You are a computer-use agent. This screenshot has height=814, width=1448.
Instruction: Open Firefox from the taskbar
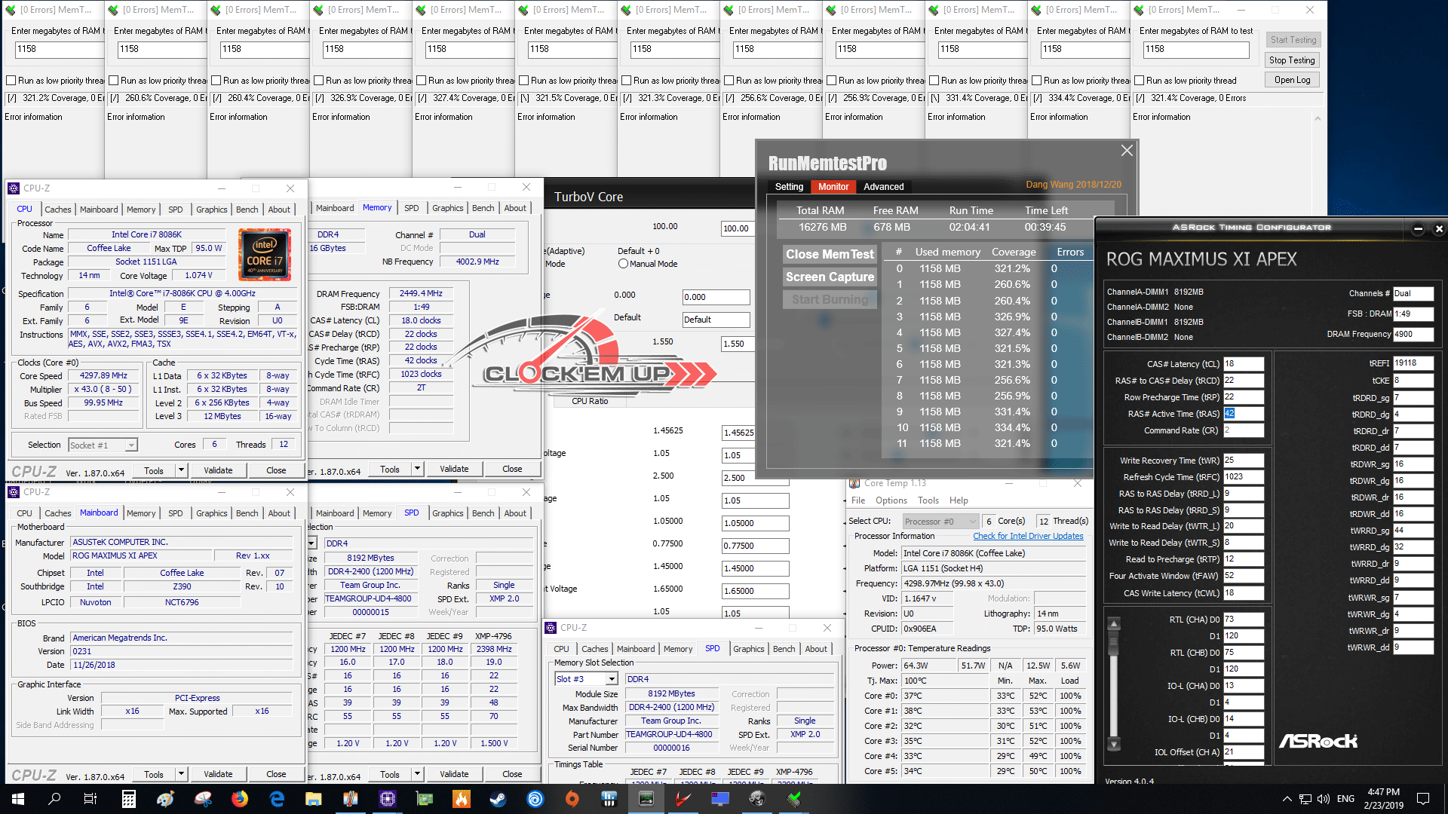(x=240, y=799)
